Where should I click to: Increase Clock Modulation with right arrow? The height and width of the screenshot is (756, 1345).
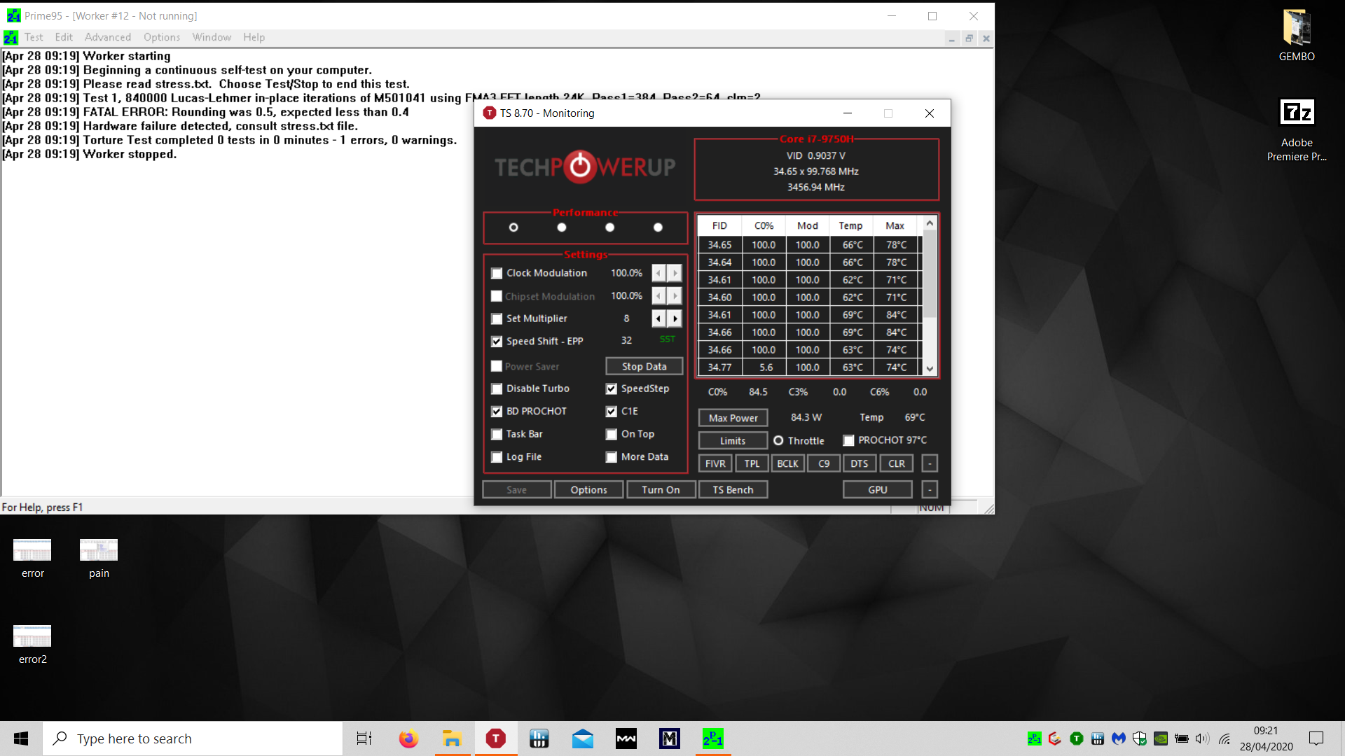click(x=675, y=273)
